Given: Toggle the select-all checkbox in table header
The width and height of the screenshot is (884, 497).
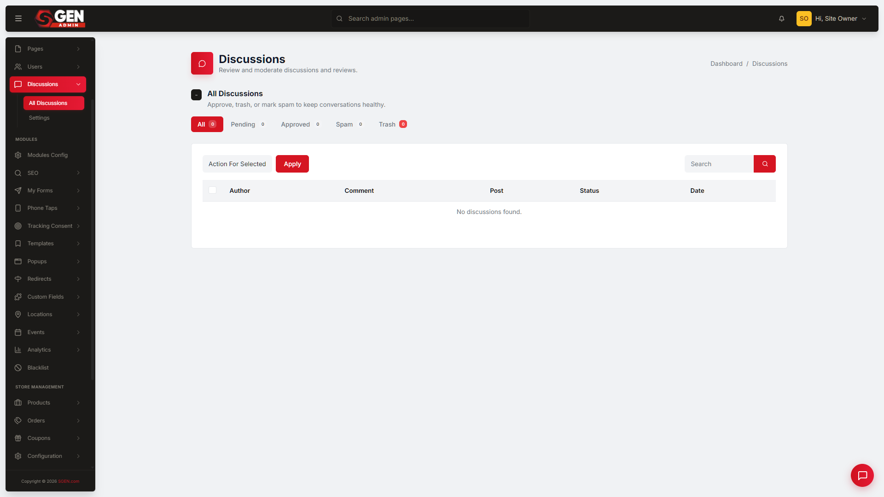Looking at the screenshot, I should 212,190.
